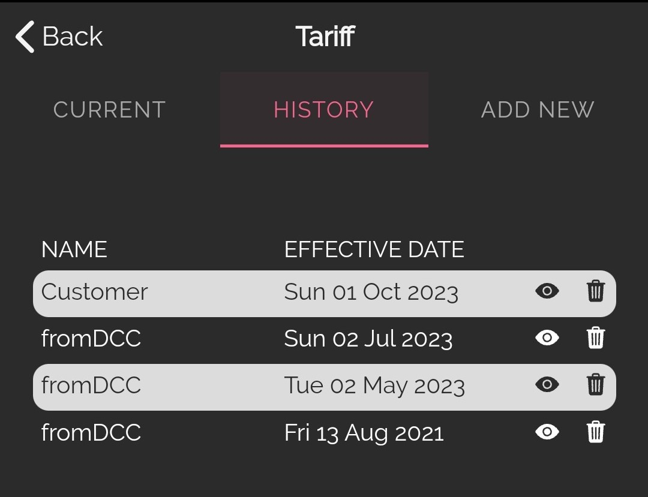Delete fromDCC tariff dated 02 May 2023
Screen dimensions: 648x497
596,385
